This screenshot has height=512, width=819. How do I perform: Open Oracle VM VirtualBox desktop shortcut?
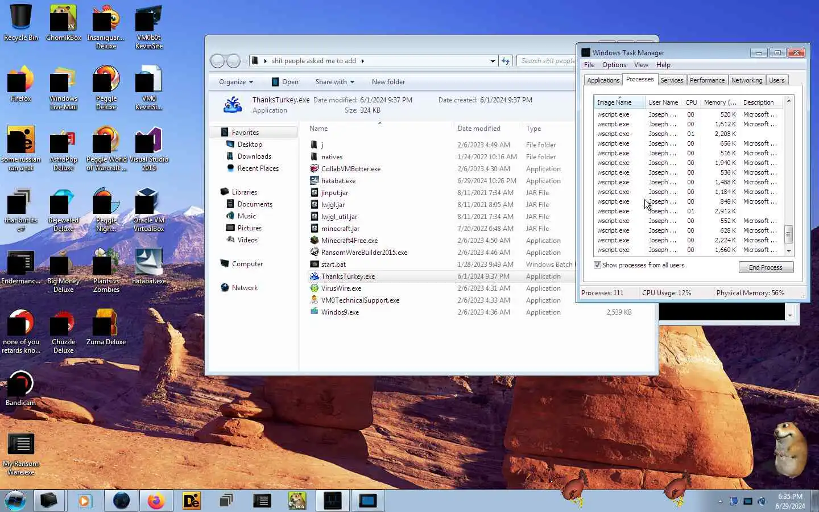point(149,209)
